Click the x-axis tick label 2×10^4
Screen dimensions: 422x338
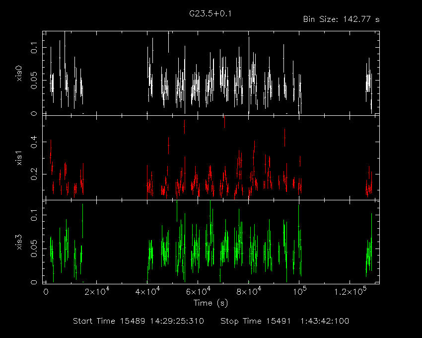[x=97, y=291]
